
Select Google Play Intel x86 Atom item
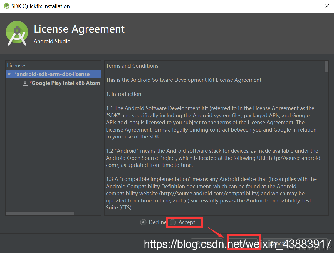point(65,83)
